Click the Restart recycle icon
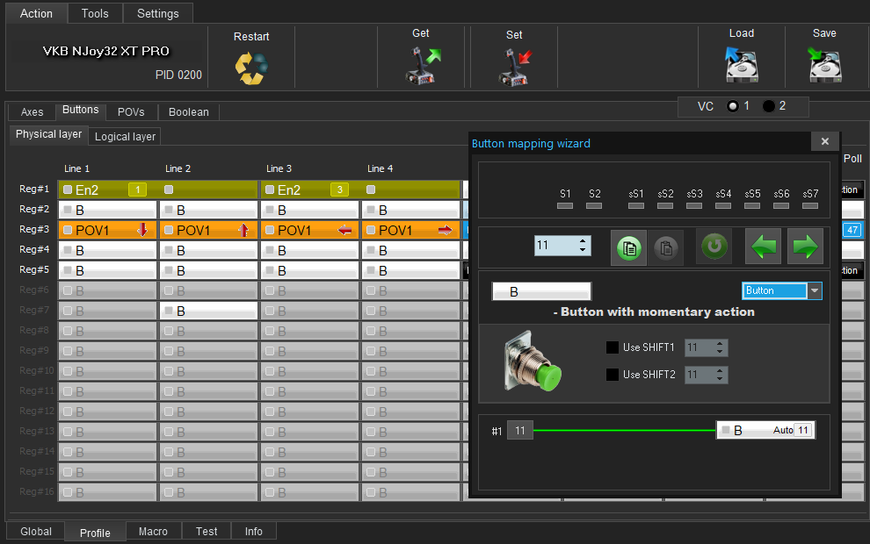Screen dimensions: 870x544 tap(250, 68)
